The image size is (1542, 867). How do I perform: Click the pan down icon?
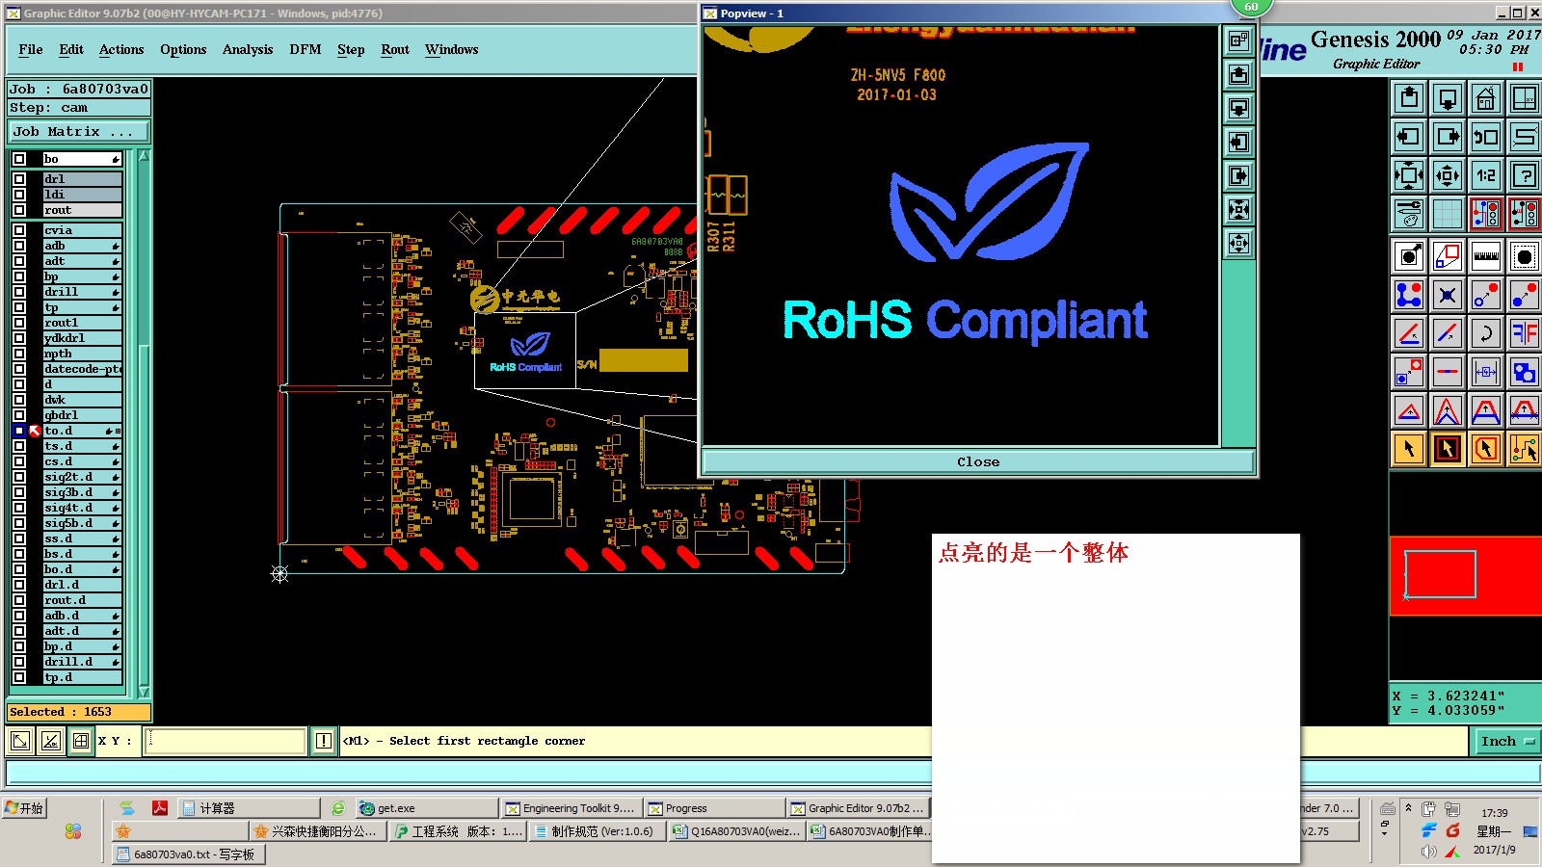point(1448,97)
